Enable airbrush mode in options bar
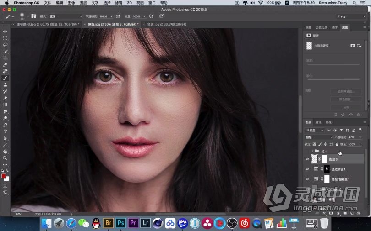The height and width of the screenshot is (231, 371). [x=151, y=16]
